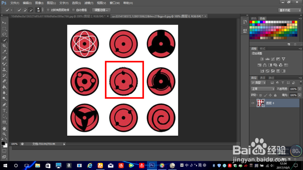The height and width of the screenshot is (170, 303).
Task: Expand the status bar info arrow
Action: pos(64,144)
